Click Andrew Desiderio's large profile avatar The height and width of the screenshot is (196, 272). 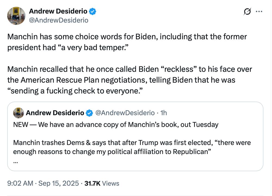pos(16,16)
